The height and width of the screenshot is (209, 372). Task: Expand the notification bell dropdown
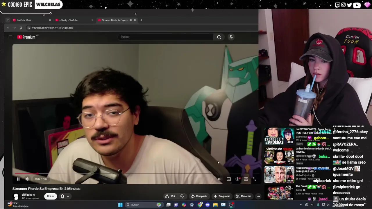pyautogui.click(x=65, y=196)
